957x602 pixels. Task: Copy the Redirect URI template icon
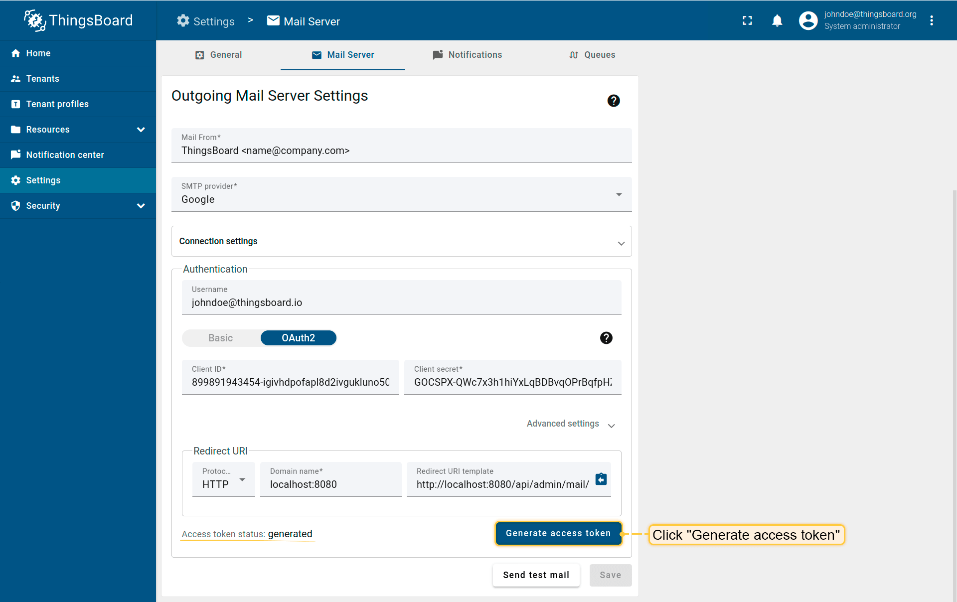pos(601,479)
